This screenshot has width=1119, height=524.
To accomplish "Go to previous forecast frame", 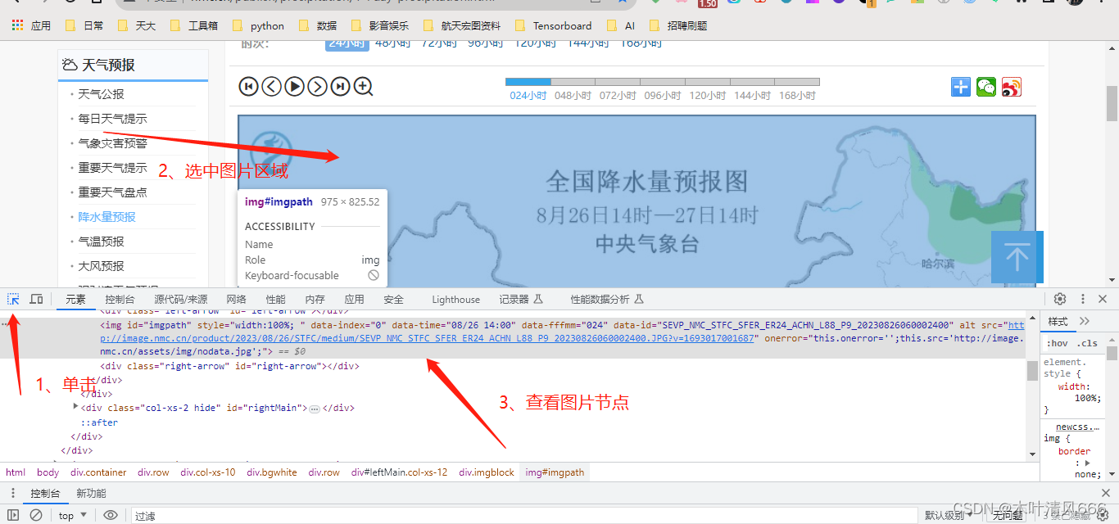I will pyautogui.click(x=271, y=86).
